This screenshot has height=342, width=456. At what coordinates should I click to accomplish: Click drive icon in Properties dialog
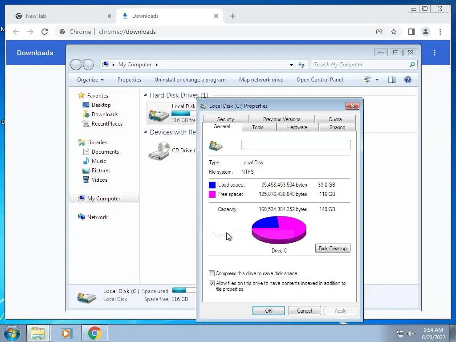pyautogui.click(x=216, y=146)
